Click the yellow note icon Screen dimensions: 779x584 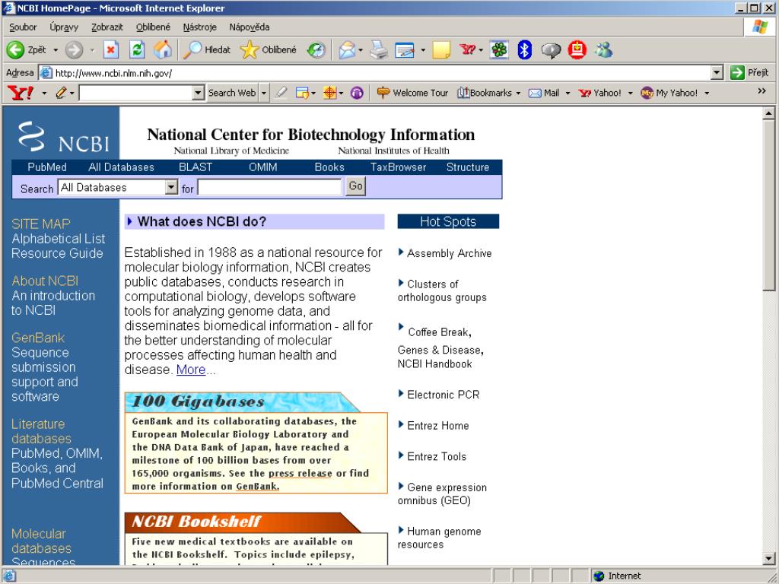(x=441, y=50)
